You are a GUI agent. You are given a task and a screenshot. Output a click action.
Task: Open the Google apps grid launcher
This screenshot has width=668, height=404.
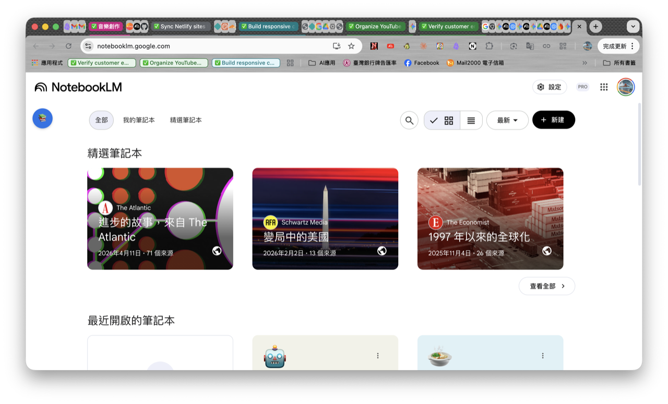(x=604, y=87)
